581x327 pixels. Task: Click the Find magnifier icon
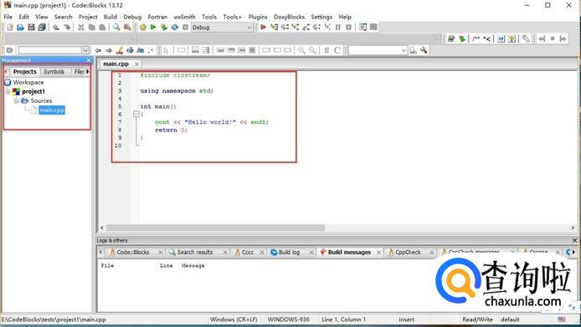(x=116, y=27)
